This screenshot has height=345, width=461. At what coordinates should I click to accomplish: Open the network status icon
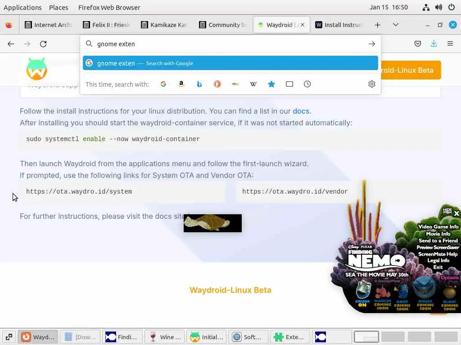(x=426, y=7)
